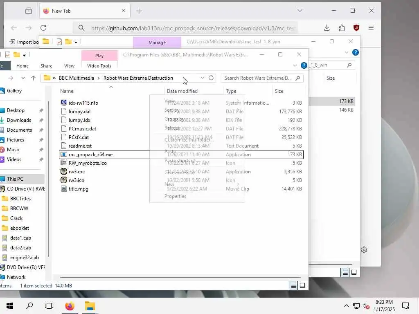419x314 pixels.
Task: Click the search box in Robot Wars folder
Action: (262, 78)
